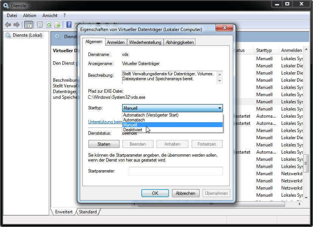Sort by the Anmelden column header

291,50
